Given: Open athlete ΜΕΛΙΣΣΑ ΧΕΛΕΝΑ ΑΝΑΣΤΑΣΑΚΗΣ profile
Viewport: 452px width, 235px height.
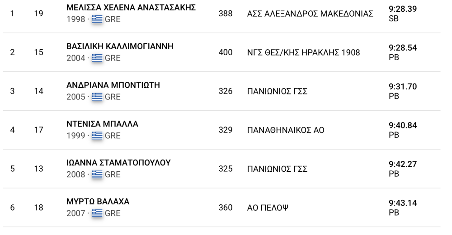Looking at the screenshot, I should point(131,8).
